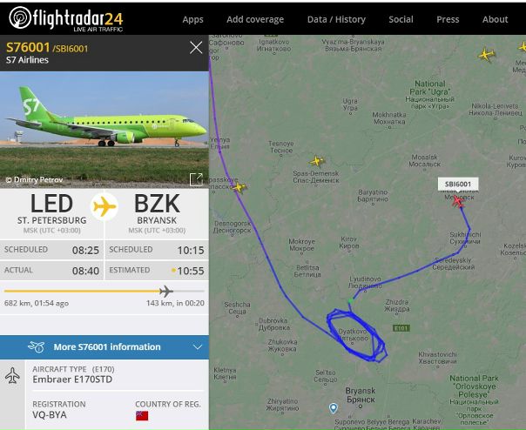Expand More S76001 information chevron

(x=198, y=346)
